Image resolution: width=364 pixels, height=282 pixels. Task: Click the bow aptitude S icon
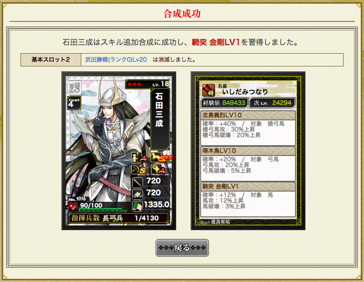pyautogui.click(x=139, y=169)
